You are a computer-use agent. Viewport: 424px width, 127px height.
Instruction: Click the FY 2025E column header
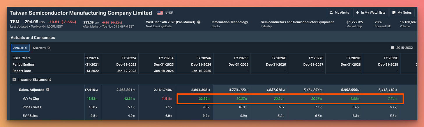click(241, 58)
